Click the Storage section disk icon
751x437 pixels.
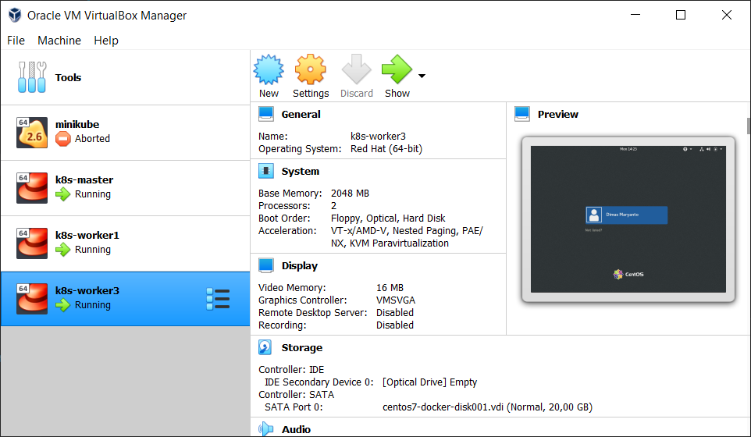[x=265, y=347]
